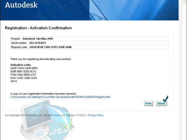Click the Activation code: label
The image size is (187, 140).
21,65
